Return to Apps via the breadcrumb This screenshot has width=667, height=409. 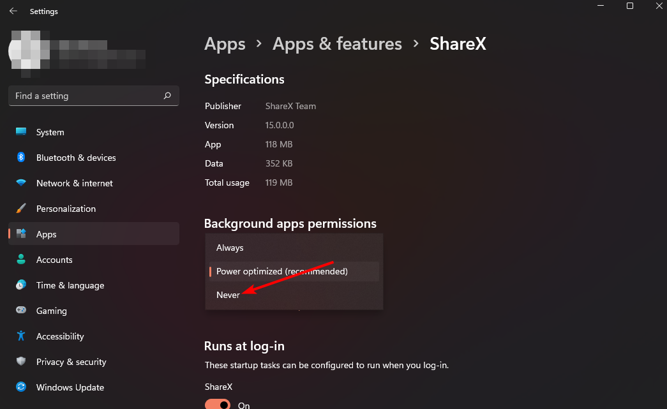(225, 43)
